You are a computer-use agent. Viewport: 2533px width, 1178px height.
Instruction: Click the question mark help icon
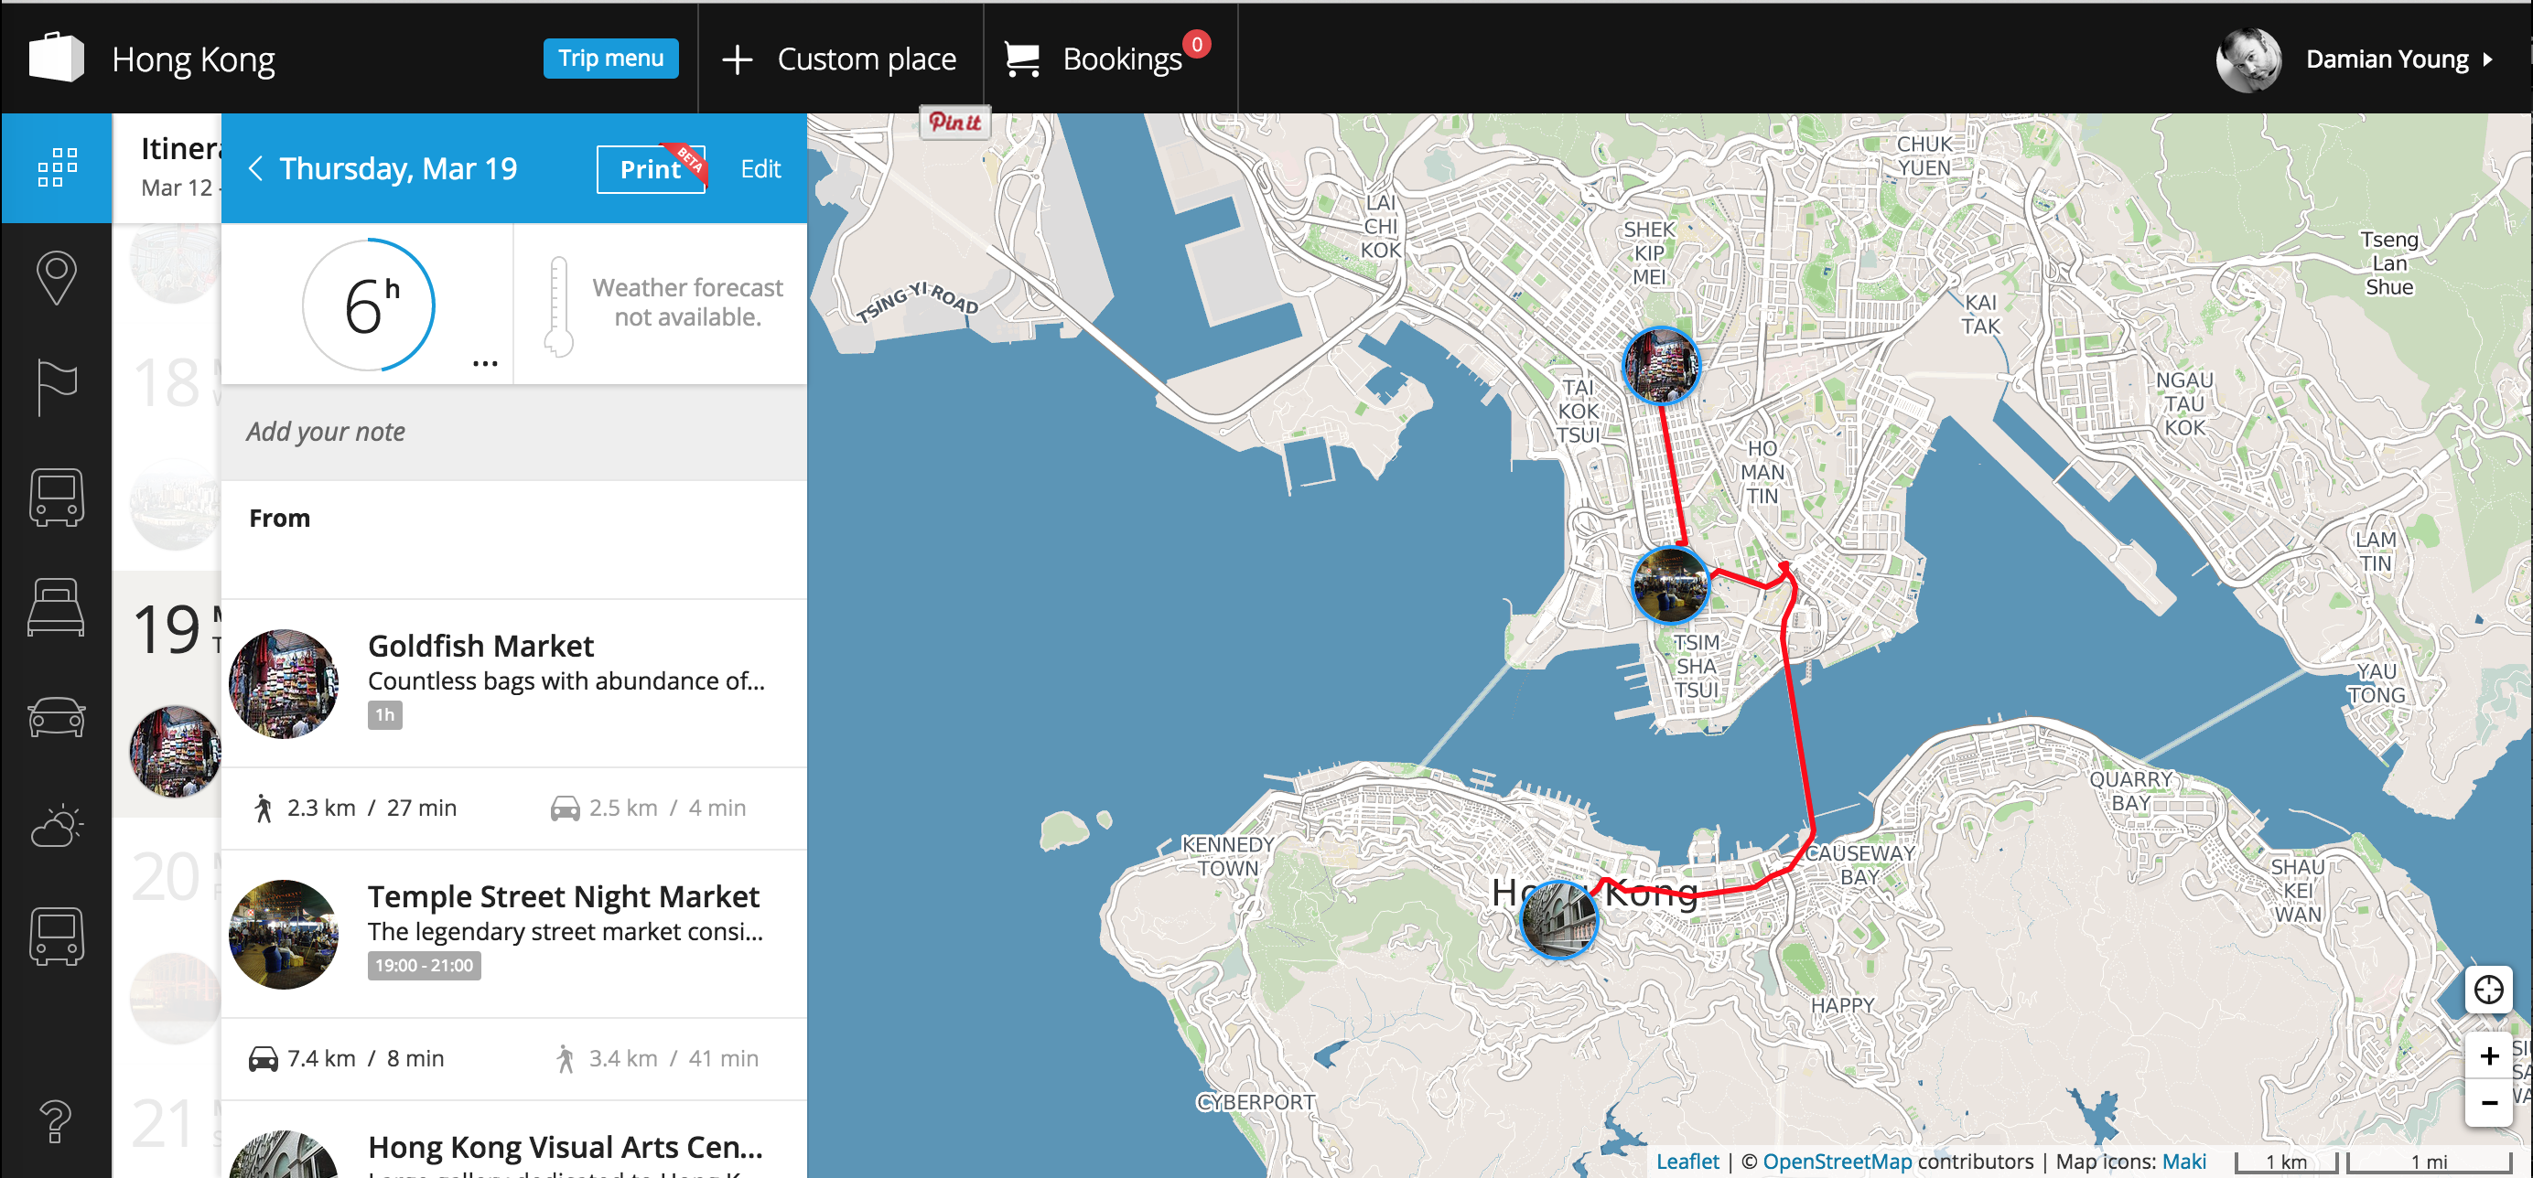pos(56,1121)
